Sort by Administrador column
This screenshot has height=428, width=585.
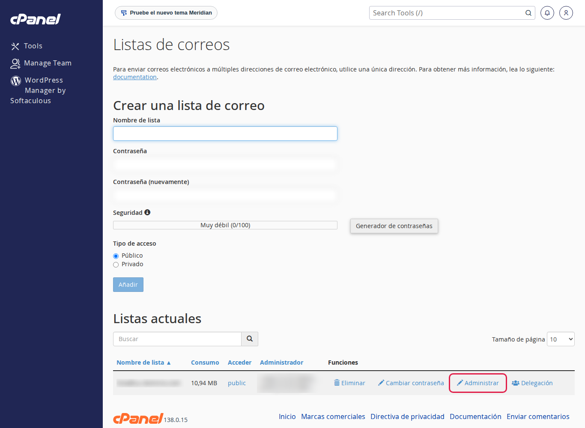point(281,363)
